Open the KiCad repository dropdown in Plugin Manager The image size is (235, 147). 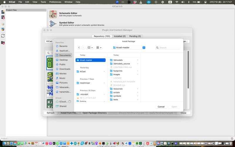[x=49, y=41]
